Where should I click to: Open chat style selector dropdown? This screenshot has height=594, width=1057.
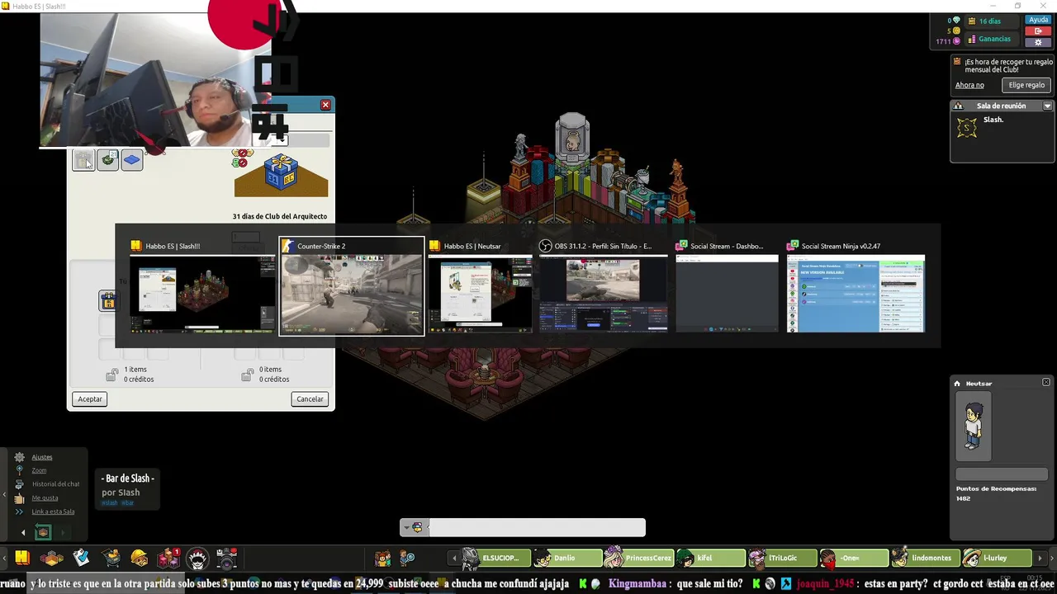point(413,528)
